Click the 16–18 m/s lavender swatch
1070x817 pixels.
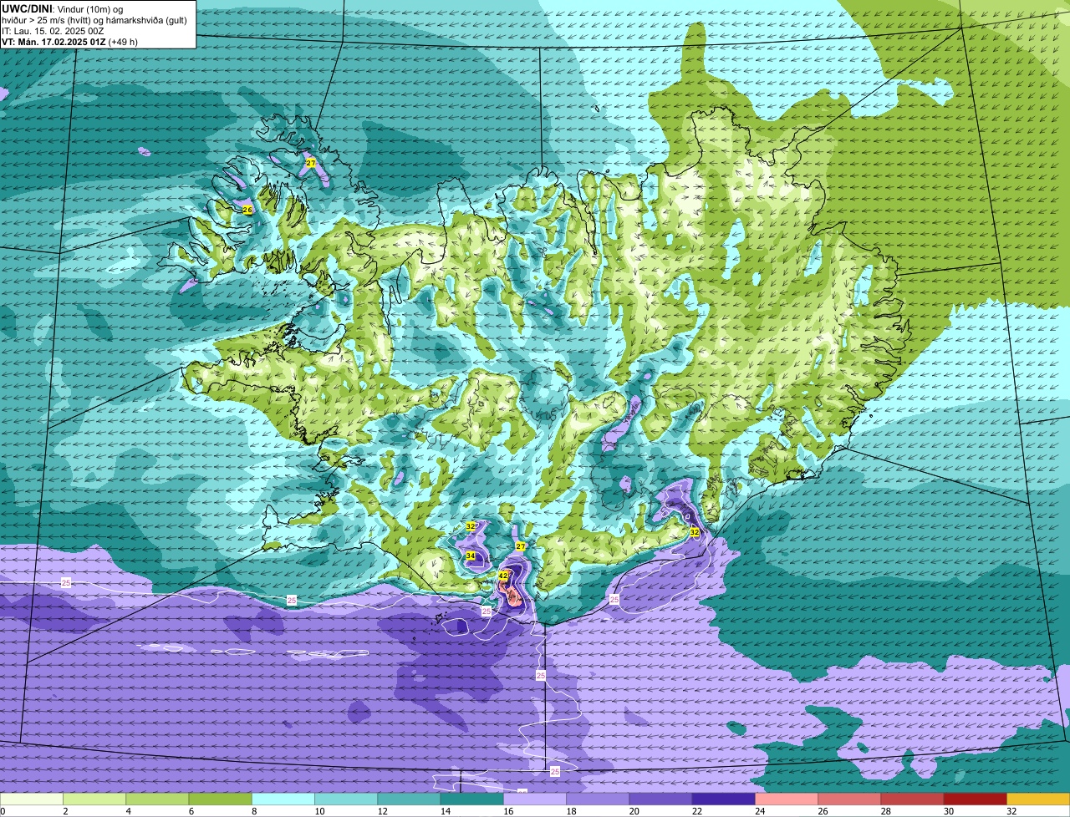[x=535, y=799]
